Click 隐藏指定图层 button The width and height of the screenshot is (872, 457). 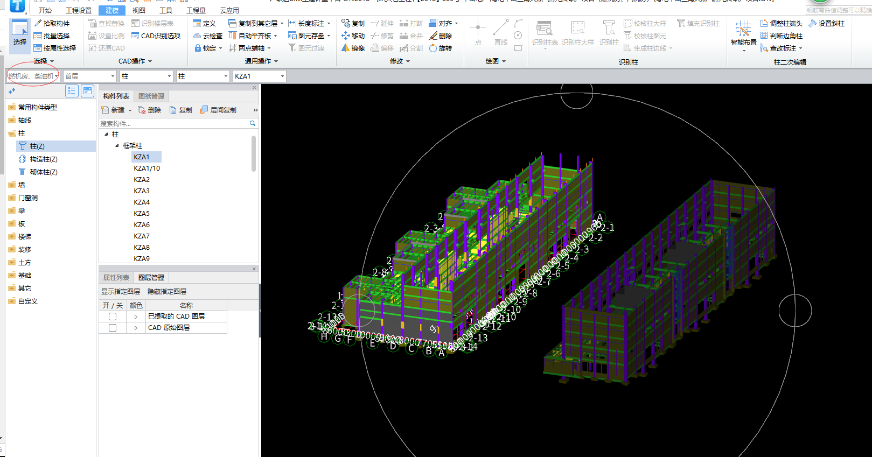point(167,291)
